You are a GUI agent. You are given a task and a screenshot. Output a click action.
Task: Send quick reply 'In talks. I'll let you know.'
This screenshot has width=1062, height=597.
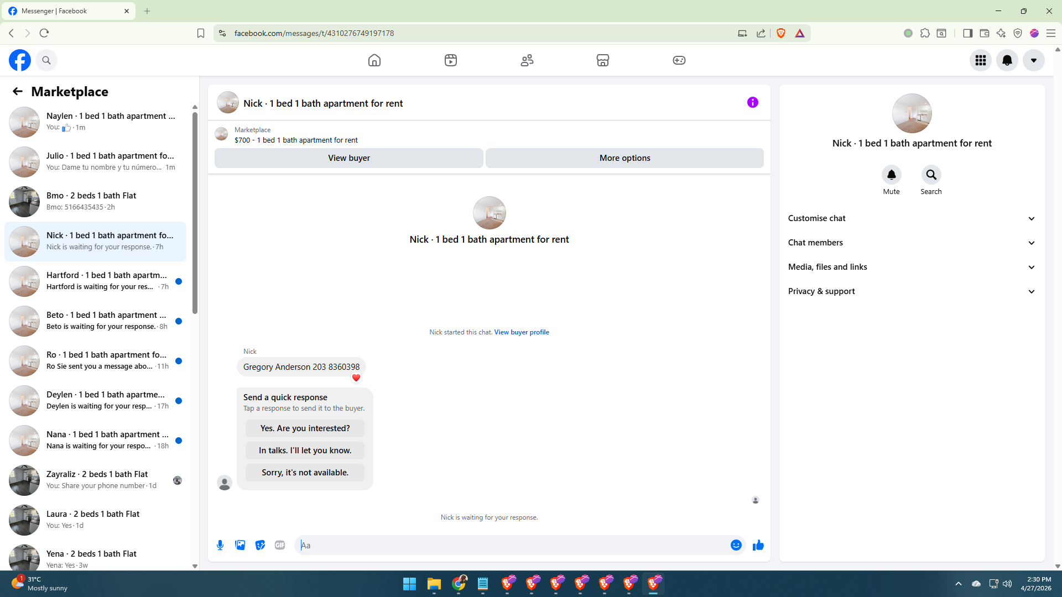click(305, 451)
